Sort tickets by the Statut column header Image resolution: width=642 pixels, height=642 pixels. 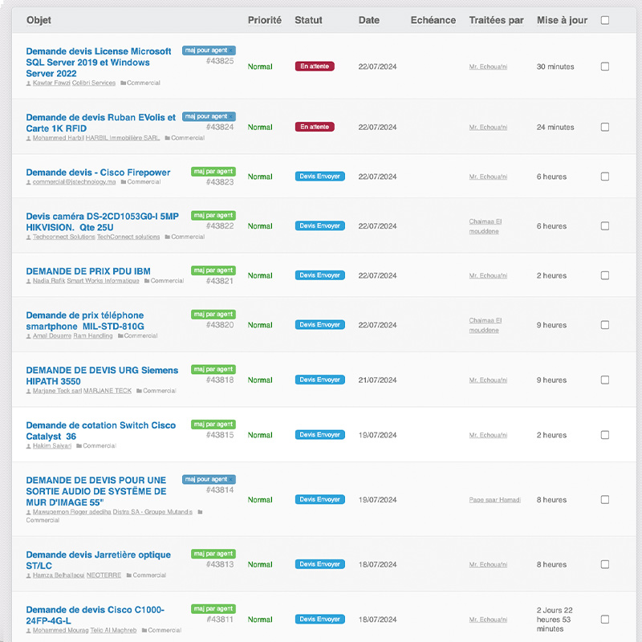click(x=308, y=20)
